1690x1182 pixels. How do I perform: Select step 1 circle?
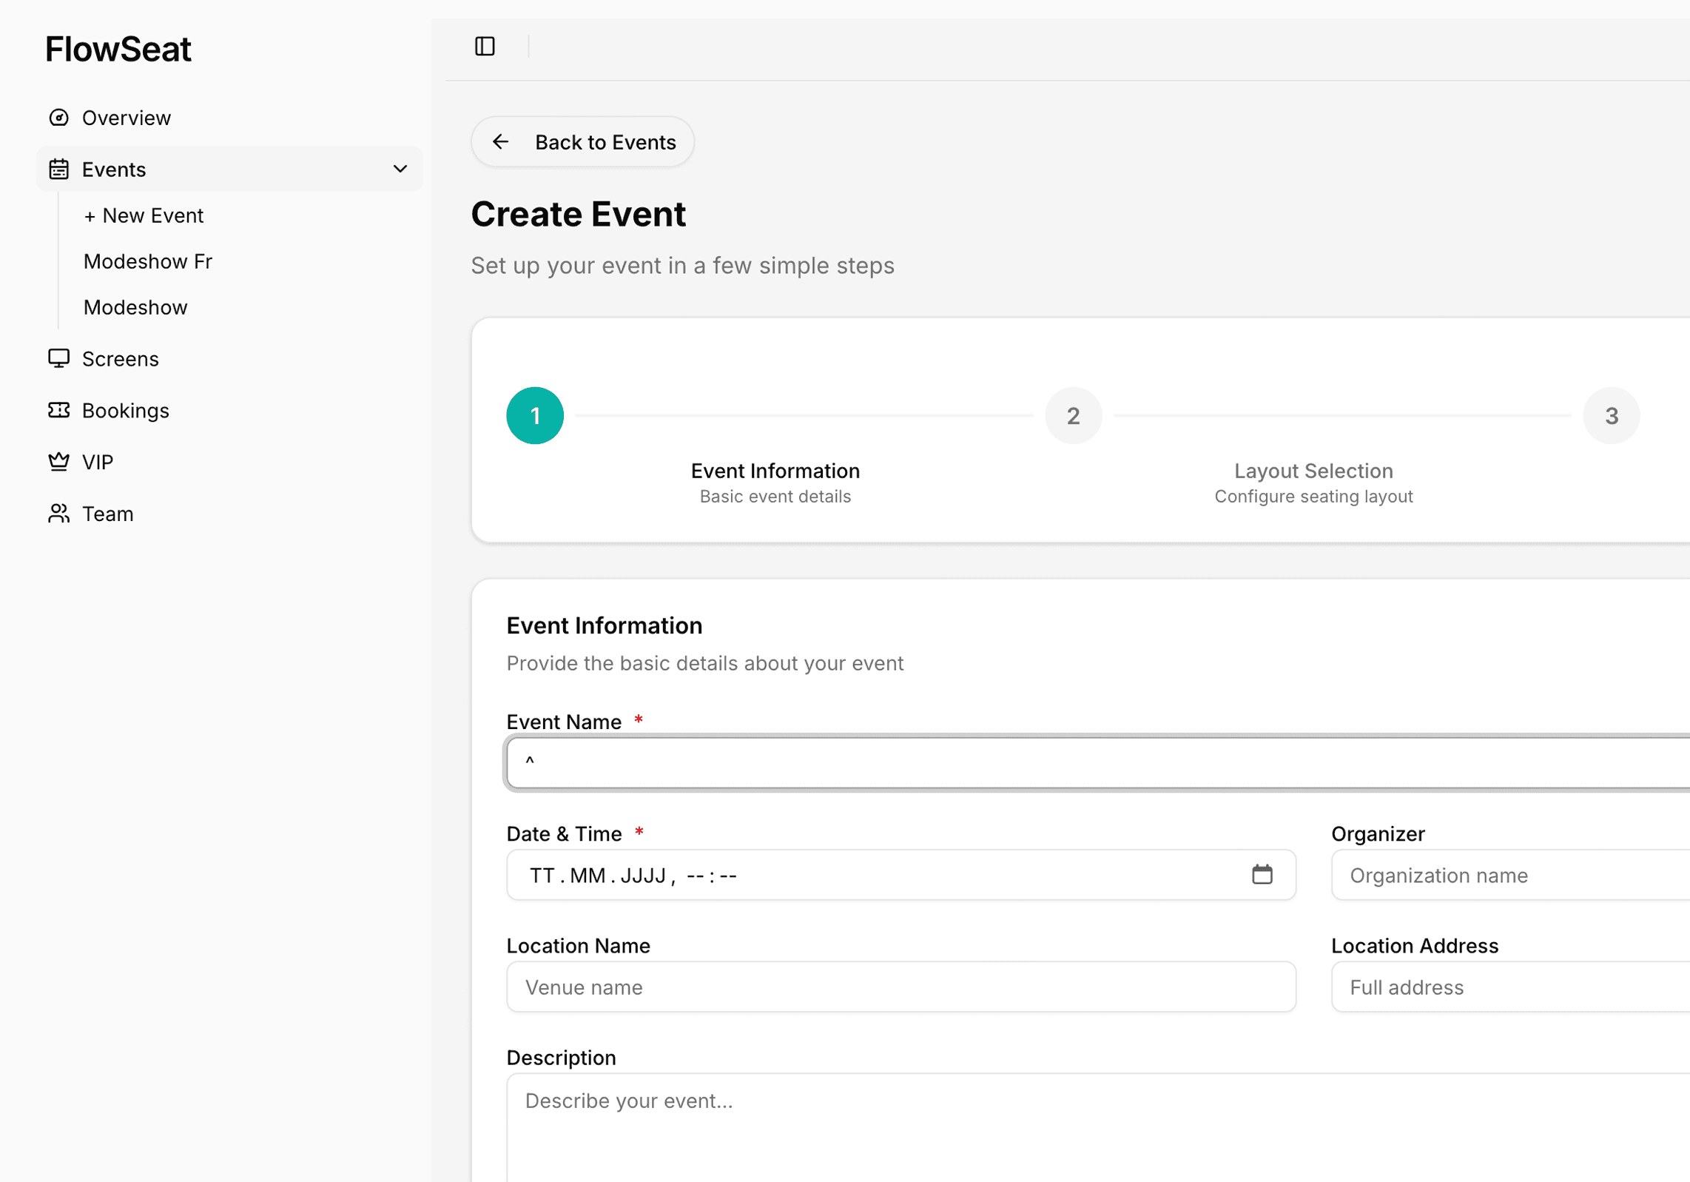point(535,415)
